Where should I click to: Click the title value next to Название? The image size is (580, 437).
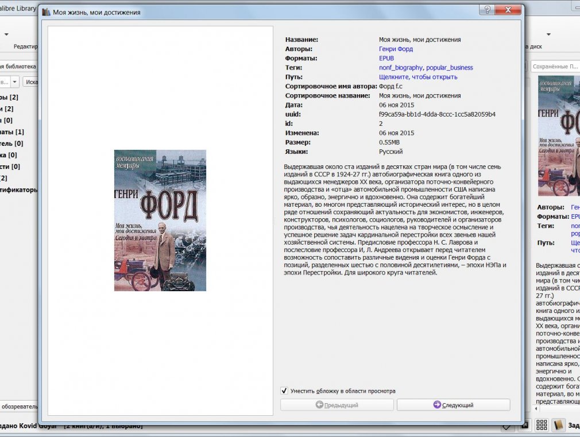coord(420,40)
